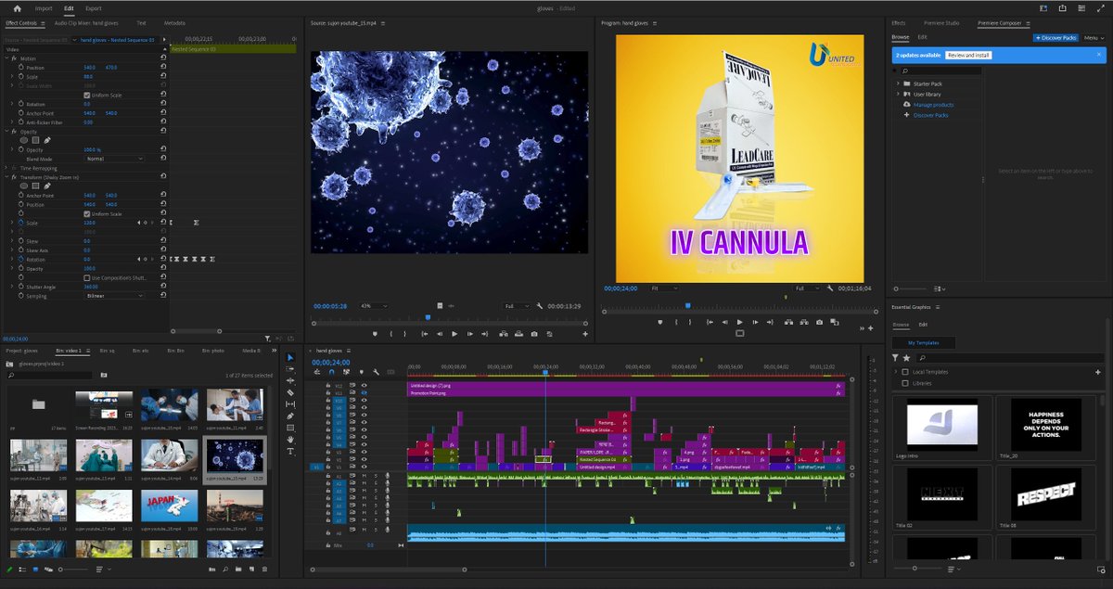The image size is (1113, 589).
Task: Select the Track Select Forward tool
Action: (290, 369)
